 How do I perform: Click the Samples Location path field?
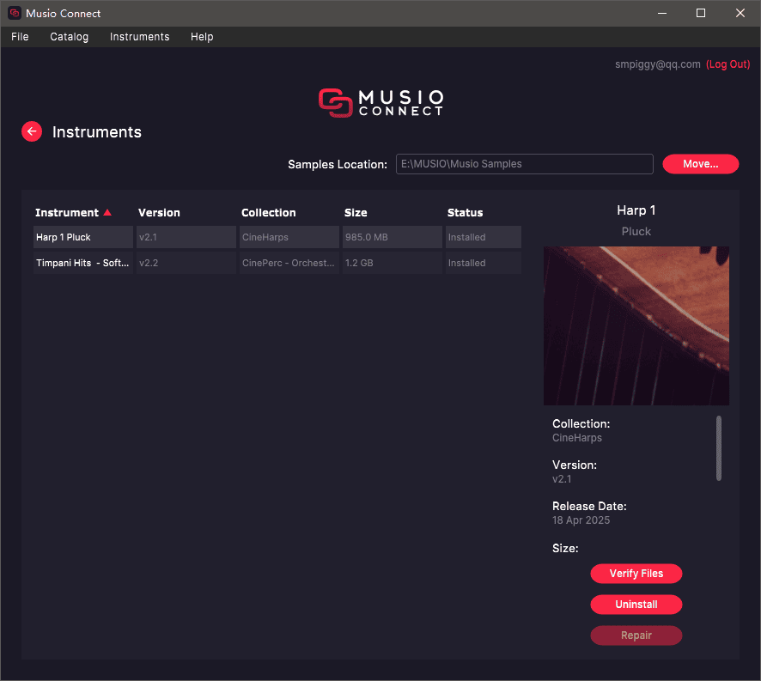coord(525,164)
